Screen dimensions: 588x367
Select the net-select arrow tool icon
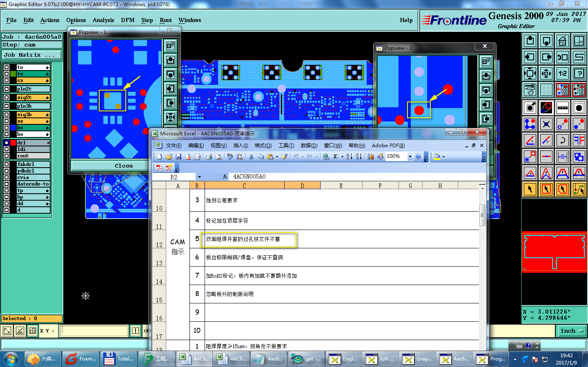coord(579,189)
